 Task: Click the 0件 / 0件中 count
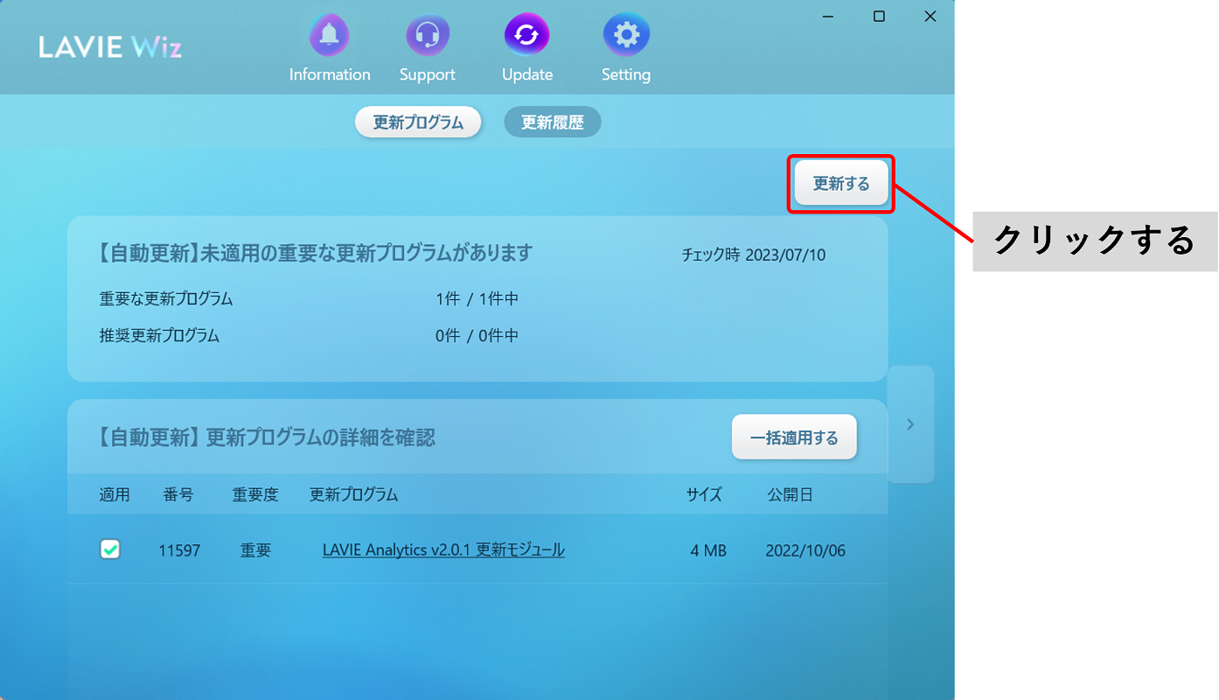(x=477, y=336)
